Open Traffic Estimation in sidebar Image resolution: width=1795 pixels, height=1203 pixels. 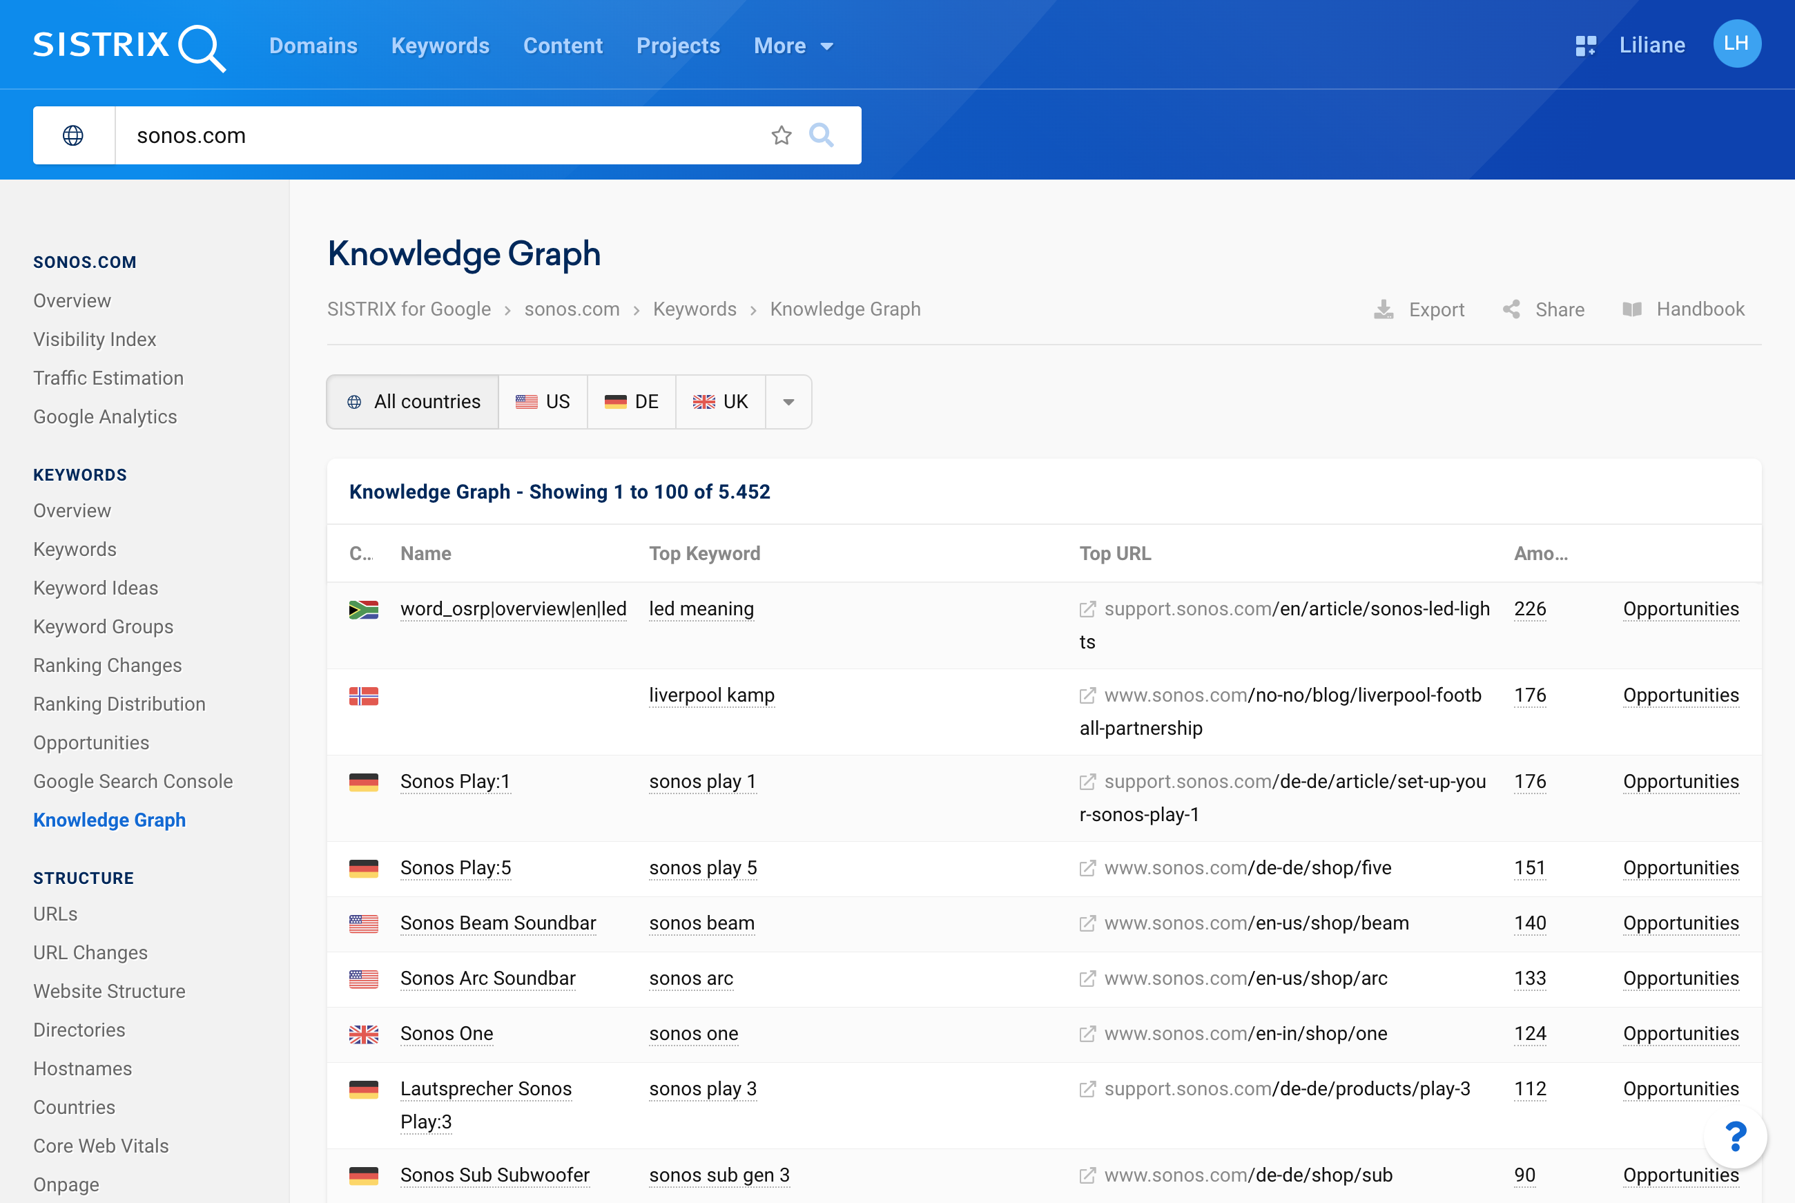coord(108,378)
